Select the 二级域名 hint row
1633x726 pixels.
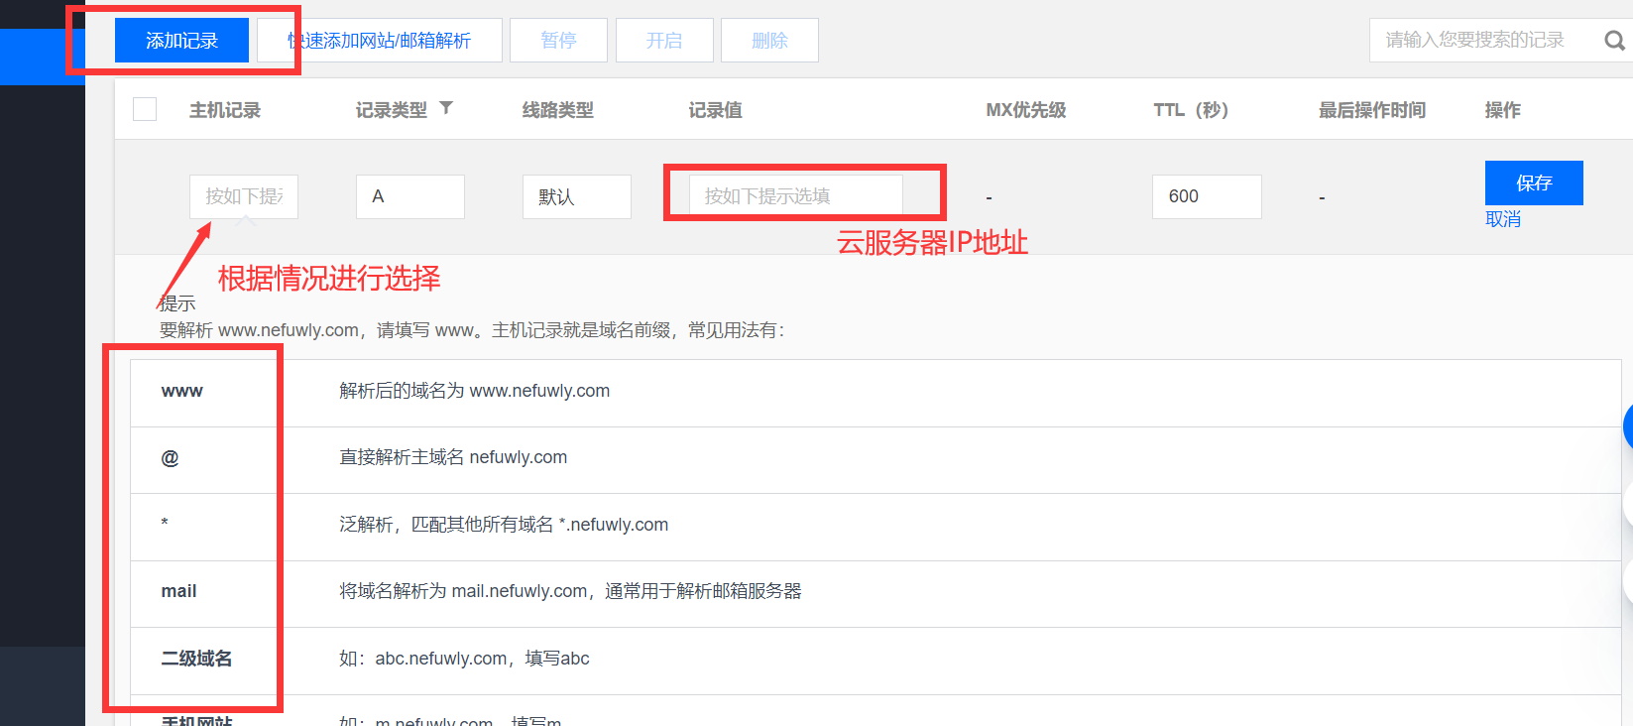875,661
